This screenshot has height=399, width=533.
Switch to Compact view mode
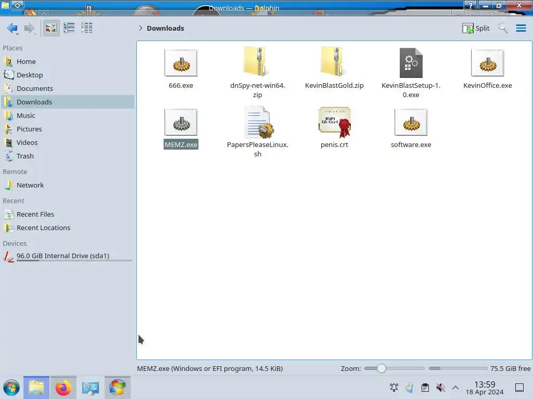[x=69, y=28]
